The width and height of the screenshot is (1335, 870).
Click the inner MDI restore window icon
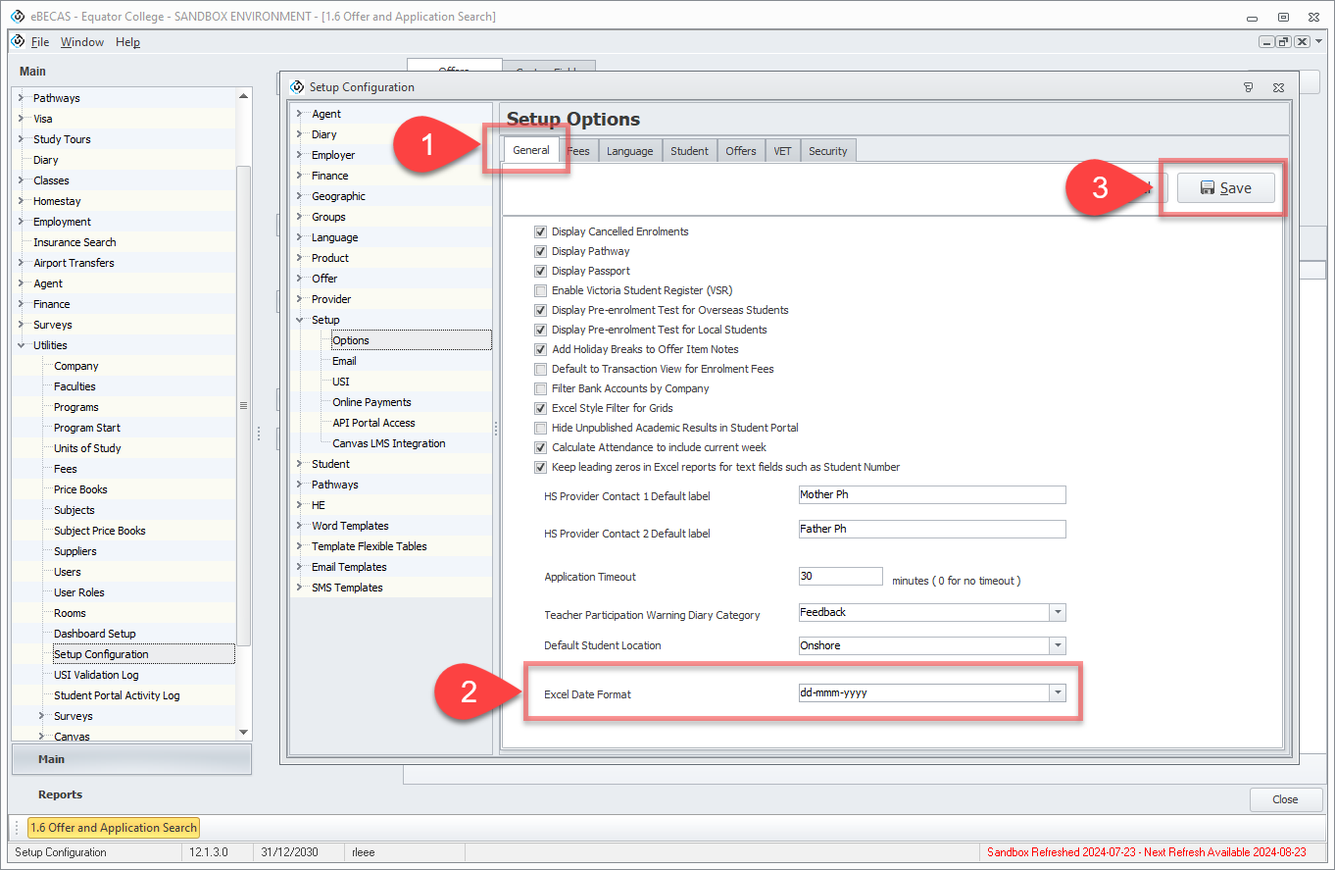[1283, 42]
